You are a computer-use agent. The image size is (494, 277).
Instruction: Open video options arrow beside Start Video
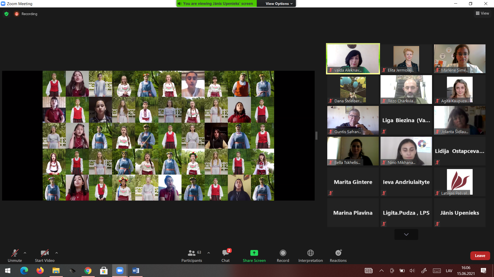coord(57,253)
